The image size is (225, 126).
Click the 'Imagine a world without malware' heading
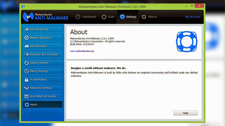(x=98, y=68)
